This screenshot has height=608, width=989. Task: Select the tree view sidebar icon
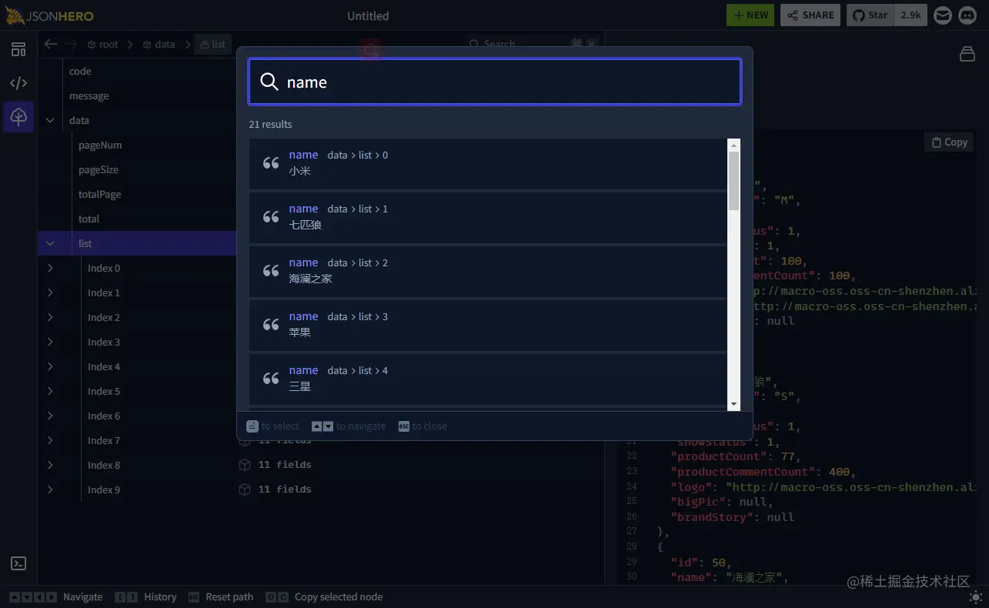tap(18, 116)
